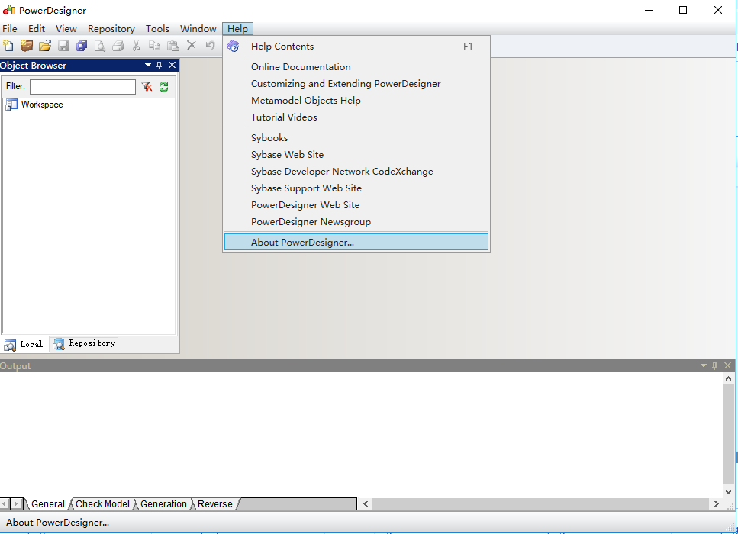Viewport: 738px width, 534px height.
Task: Switch to the Repository browser tab
Action: pyautogui.click(x=84, y=344)
